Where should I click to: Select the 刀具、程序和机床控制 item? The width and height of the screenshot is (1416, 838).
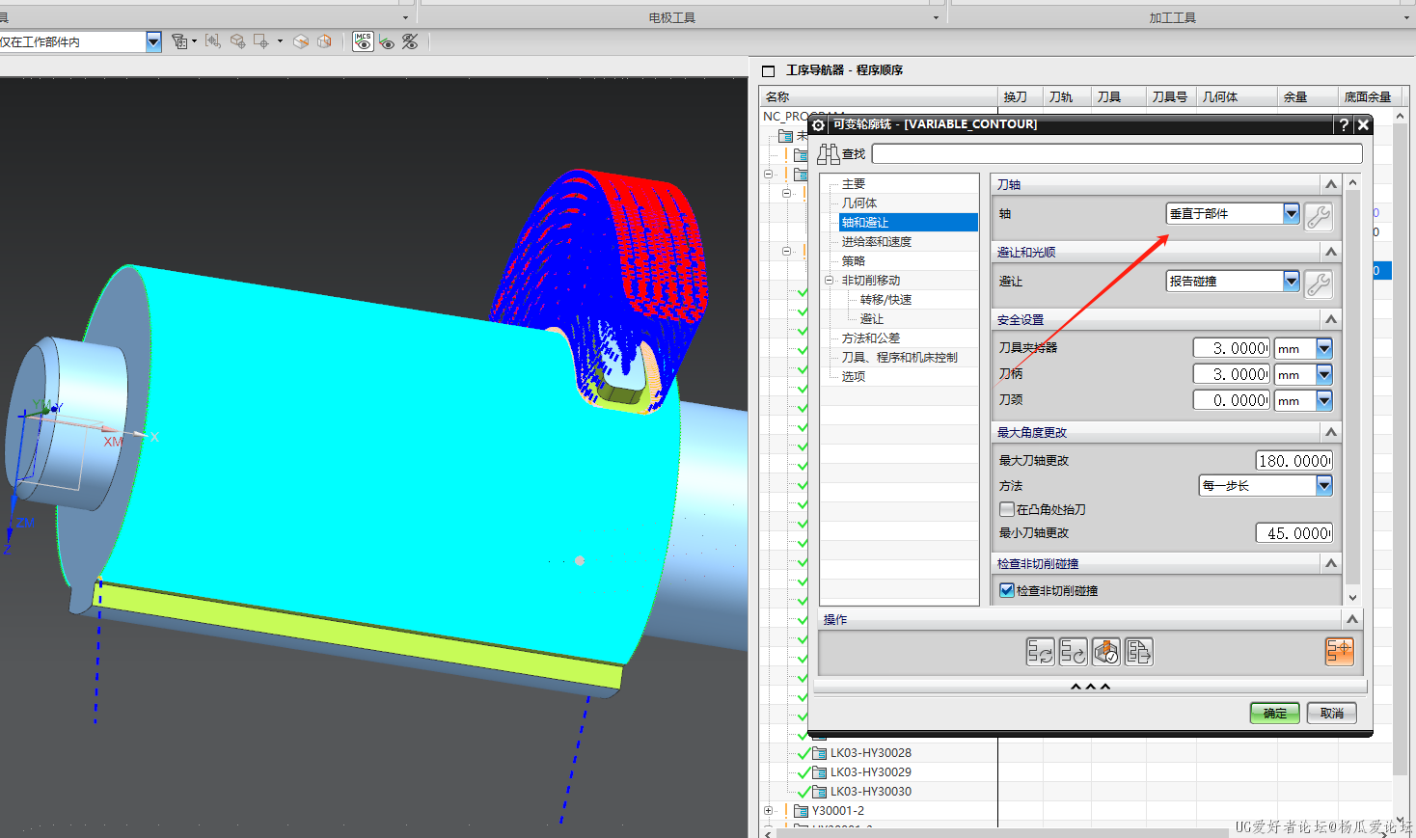tap(900, 358)
